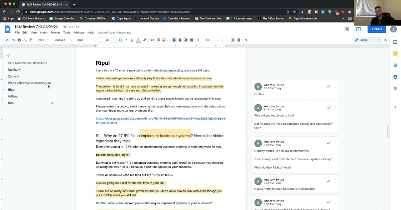Open the Editing mode dropdown
Screen dimensions: 401x210
[x=367, y=40]
